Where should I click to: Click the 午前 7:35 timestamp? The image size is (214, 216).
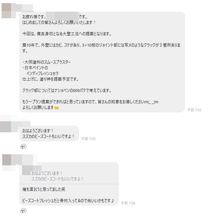(89, 139)
